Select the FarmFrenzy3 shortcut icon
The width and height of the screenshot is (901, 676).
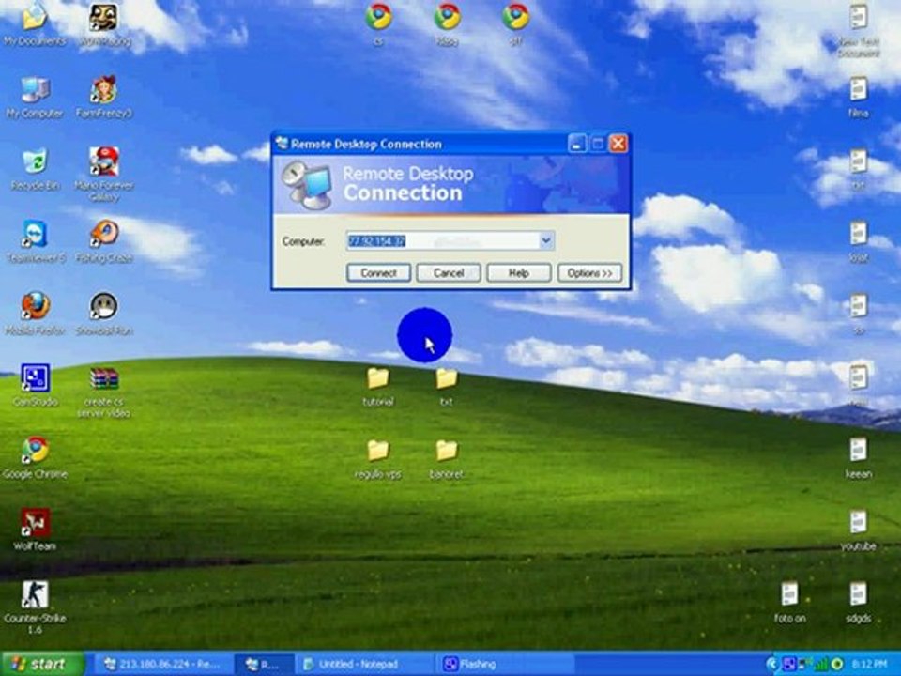[104, 97]
